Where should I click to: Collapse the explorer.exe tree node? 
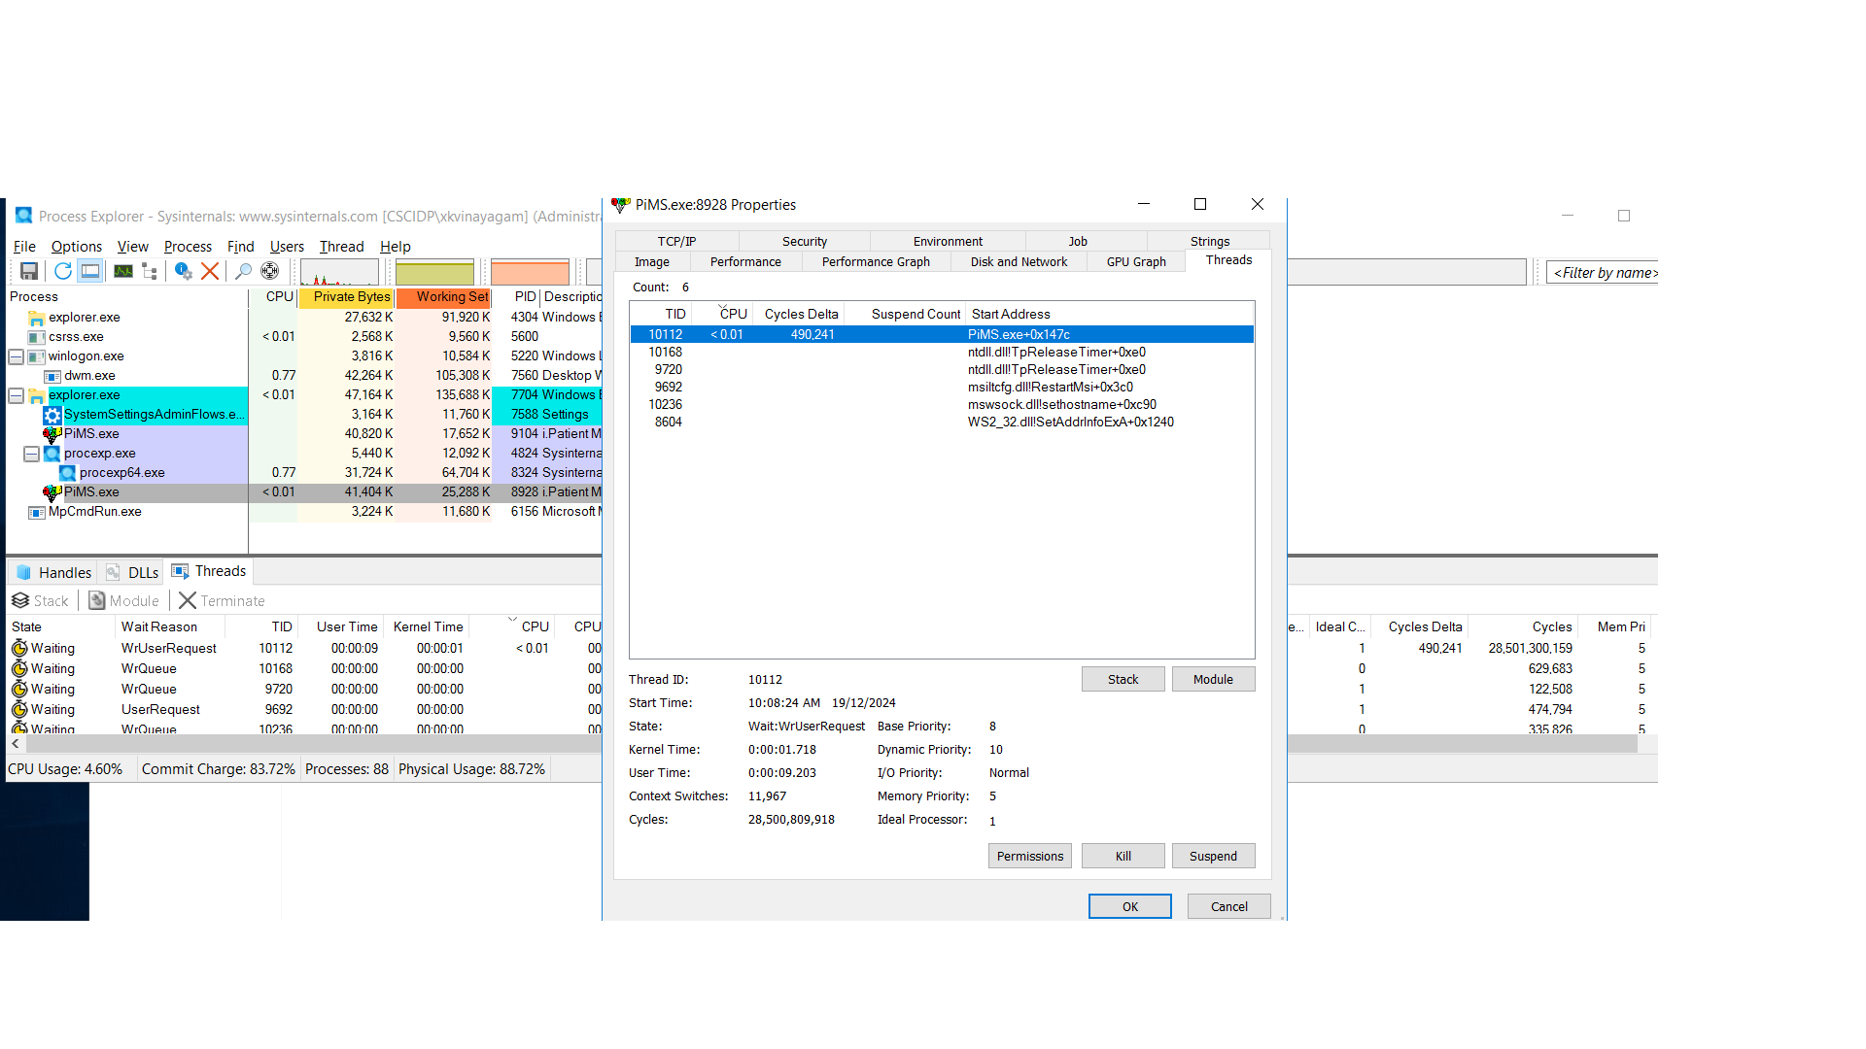coord(17,395)
